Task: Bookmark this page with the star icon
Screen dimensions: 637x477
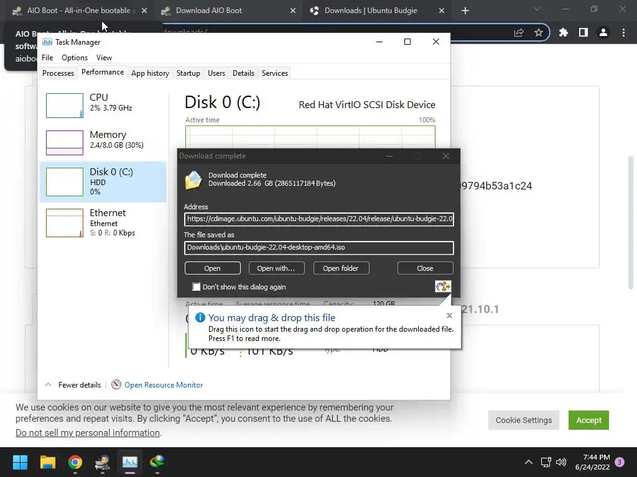Action: (539, 33)
